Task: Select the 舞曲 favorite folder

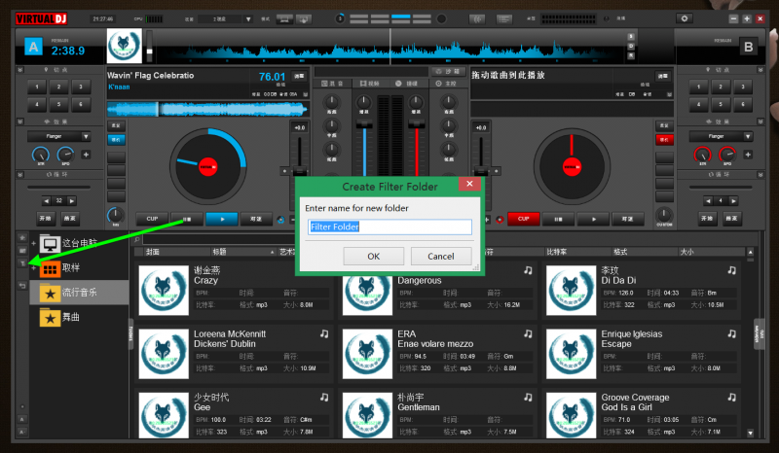Action: (70, 317)
